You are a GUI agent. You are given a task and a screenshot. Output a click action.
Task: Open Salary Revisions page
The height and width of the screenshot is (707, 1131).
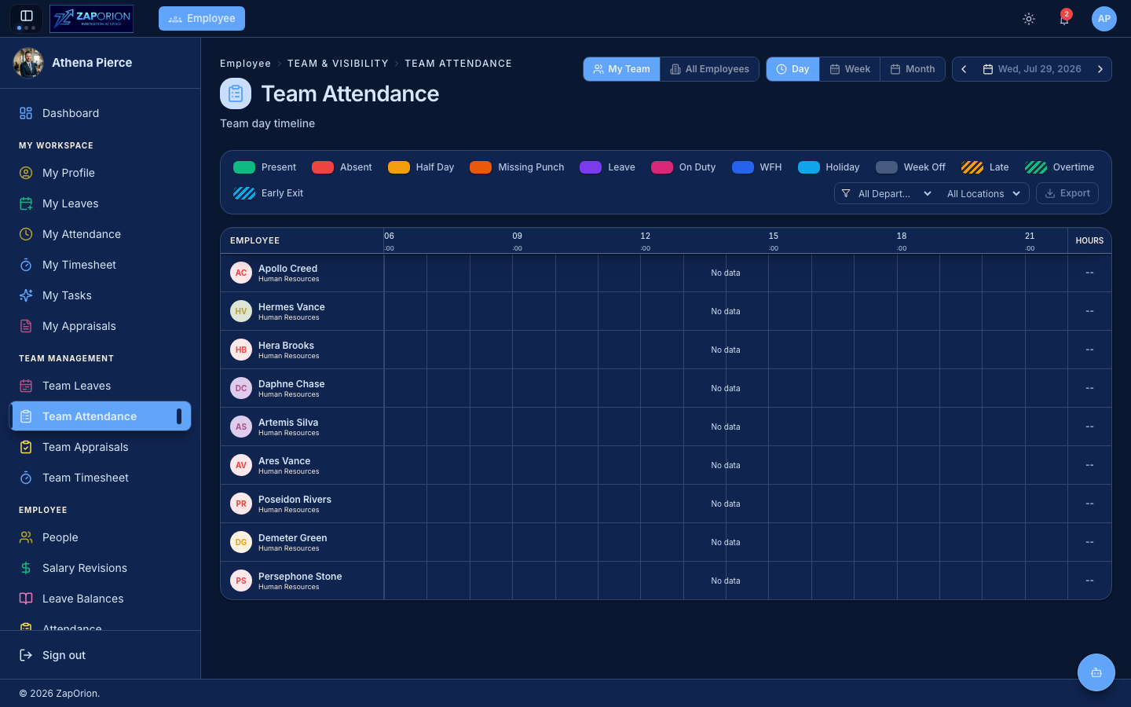[x=101, y=568]
